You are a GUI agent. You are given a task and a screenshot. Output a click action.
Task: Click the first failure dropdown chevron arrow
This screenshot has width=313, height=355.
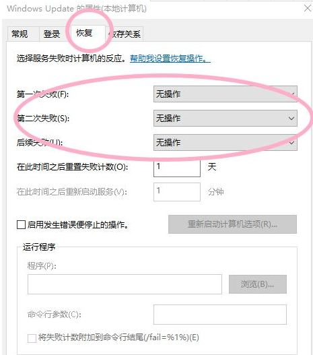(291, 94)
